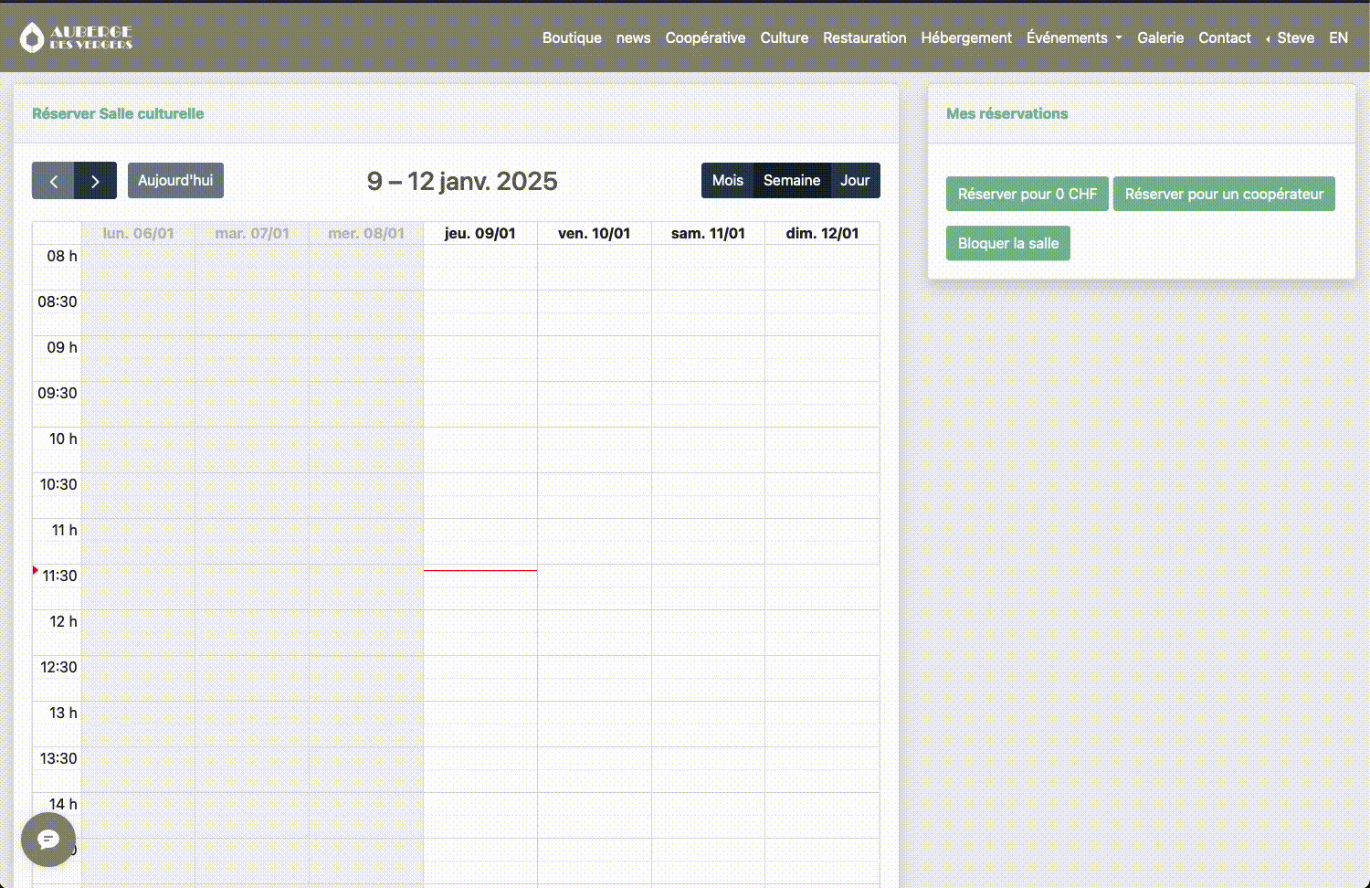The width and height of the screenshot is (1370, 888).
Task: Switch calendar to Mois view
Action: pyautogui.click(x=727, y=181)
